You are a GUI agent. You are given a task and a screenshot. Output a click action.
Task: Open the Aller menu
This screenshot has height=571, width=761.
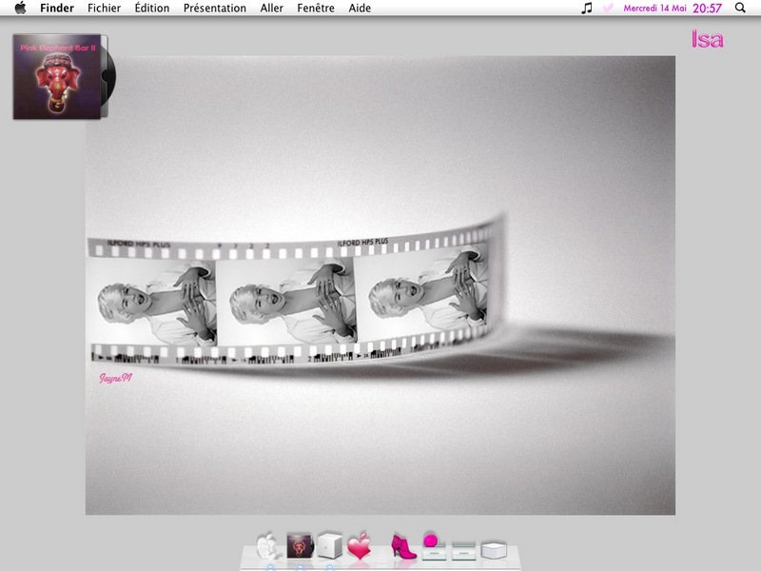(271, 8)
